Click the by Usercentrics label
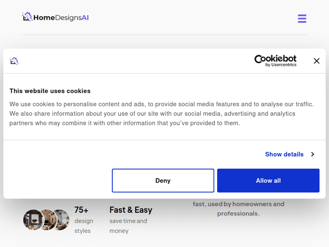Screen dimensions: 329x247 click(x=281, y=65)
